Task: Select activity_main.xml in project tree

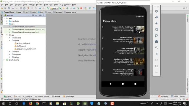Action: click(23, 43)
